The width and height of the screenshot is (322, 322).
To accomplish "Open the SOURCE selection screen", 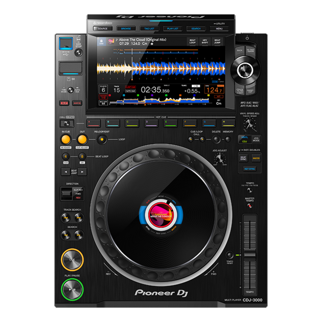I will (103, 29).
